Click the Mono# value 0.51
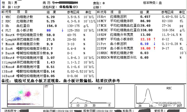The width and height of the screenshot is (187, 112). tap(51, 67)
